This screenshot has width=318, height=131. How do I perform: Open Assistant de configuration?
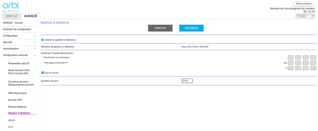[x=17, y=29]
